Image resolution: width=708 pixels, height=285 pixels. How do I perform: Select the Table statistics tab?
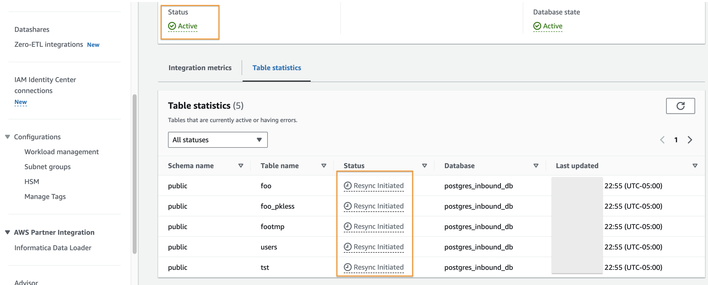[277, 68]
